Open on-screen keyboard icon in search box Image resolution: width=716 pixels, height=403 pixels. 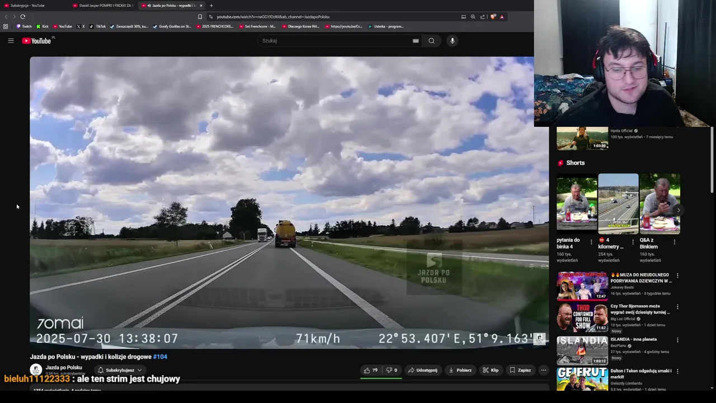(x=416, y=41)
